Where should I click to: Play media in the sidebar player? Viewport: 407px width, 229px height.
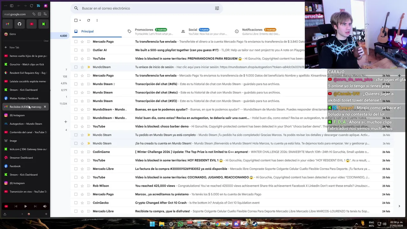[x=25, y=206]
